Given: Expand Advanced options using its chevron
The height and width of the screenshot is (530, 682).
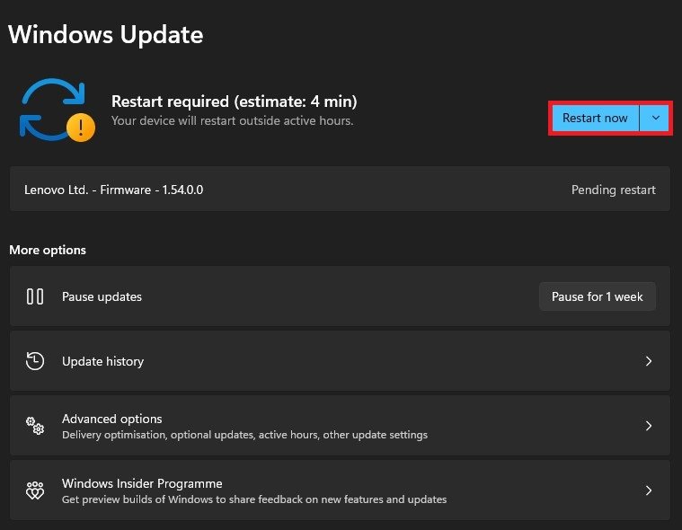Looking at the screenshot, I should 649,426.
